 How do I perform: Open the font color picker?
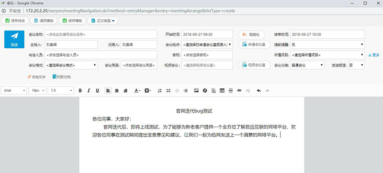coord(137,91)
